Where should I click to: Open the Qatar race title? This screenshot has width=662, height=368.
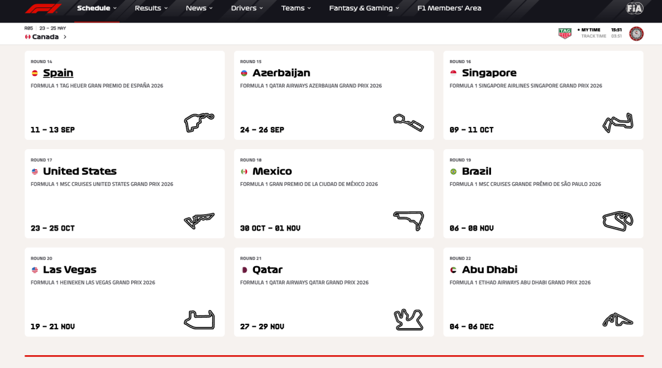268,269
